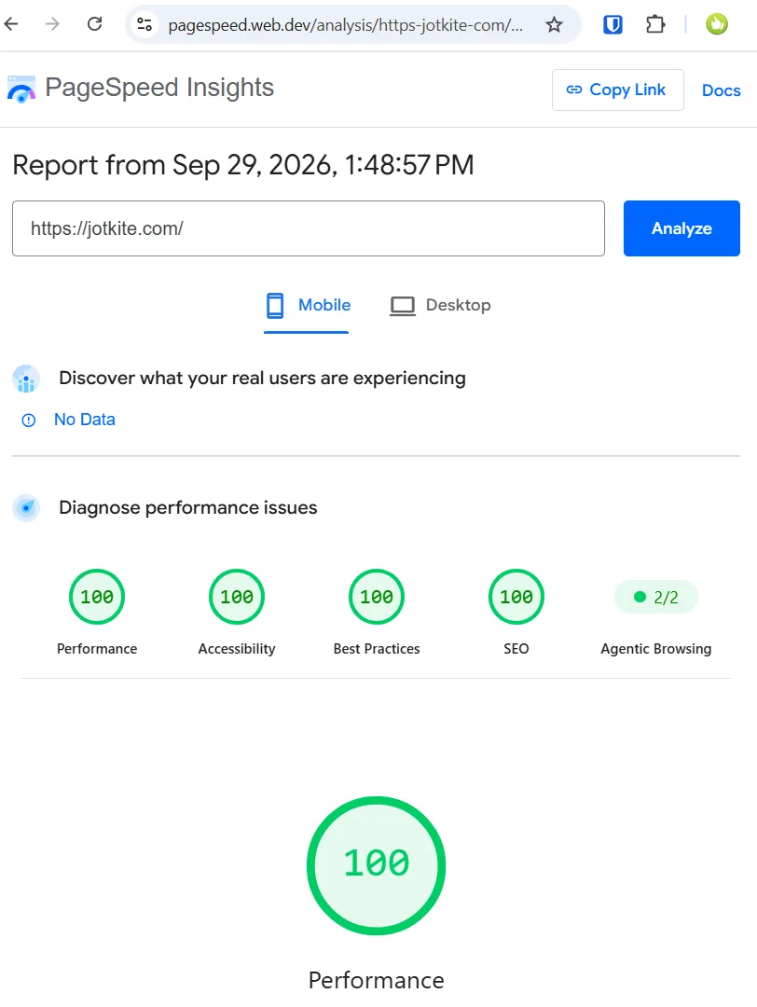Click 'Diagnose performance issues' heading text
The image size is (757, 1007).
point(188,508)
